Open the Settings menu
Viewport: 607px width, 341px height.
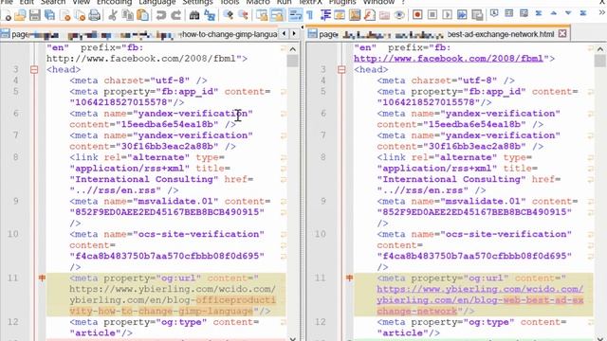tap(197, 2)
